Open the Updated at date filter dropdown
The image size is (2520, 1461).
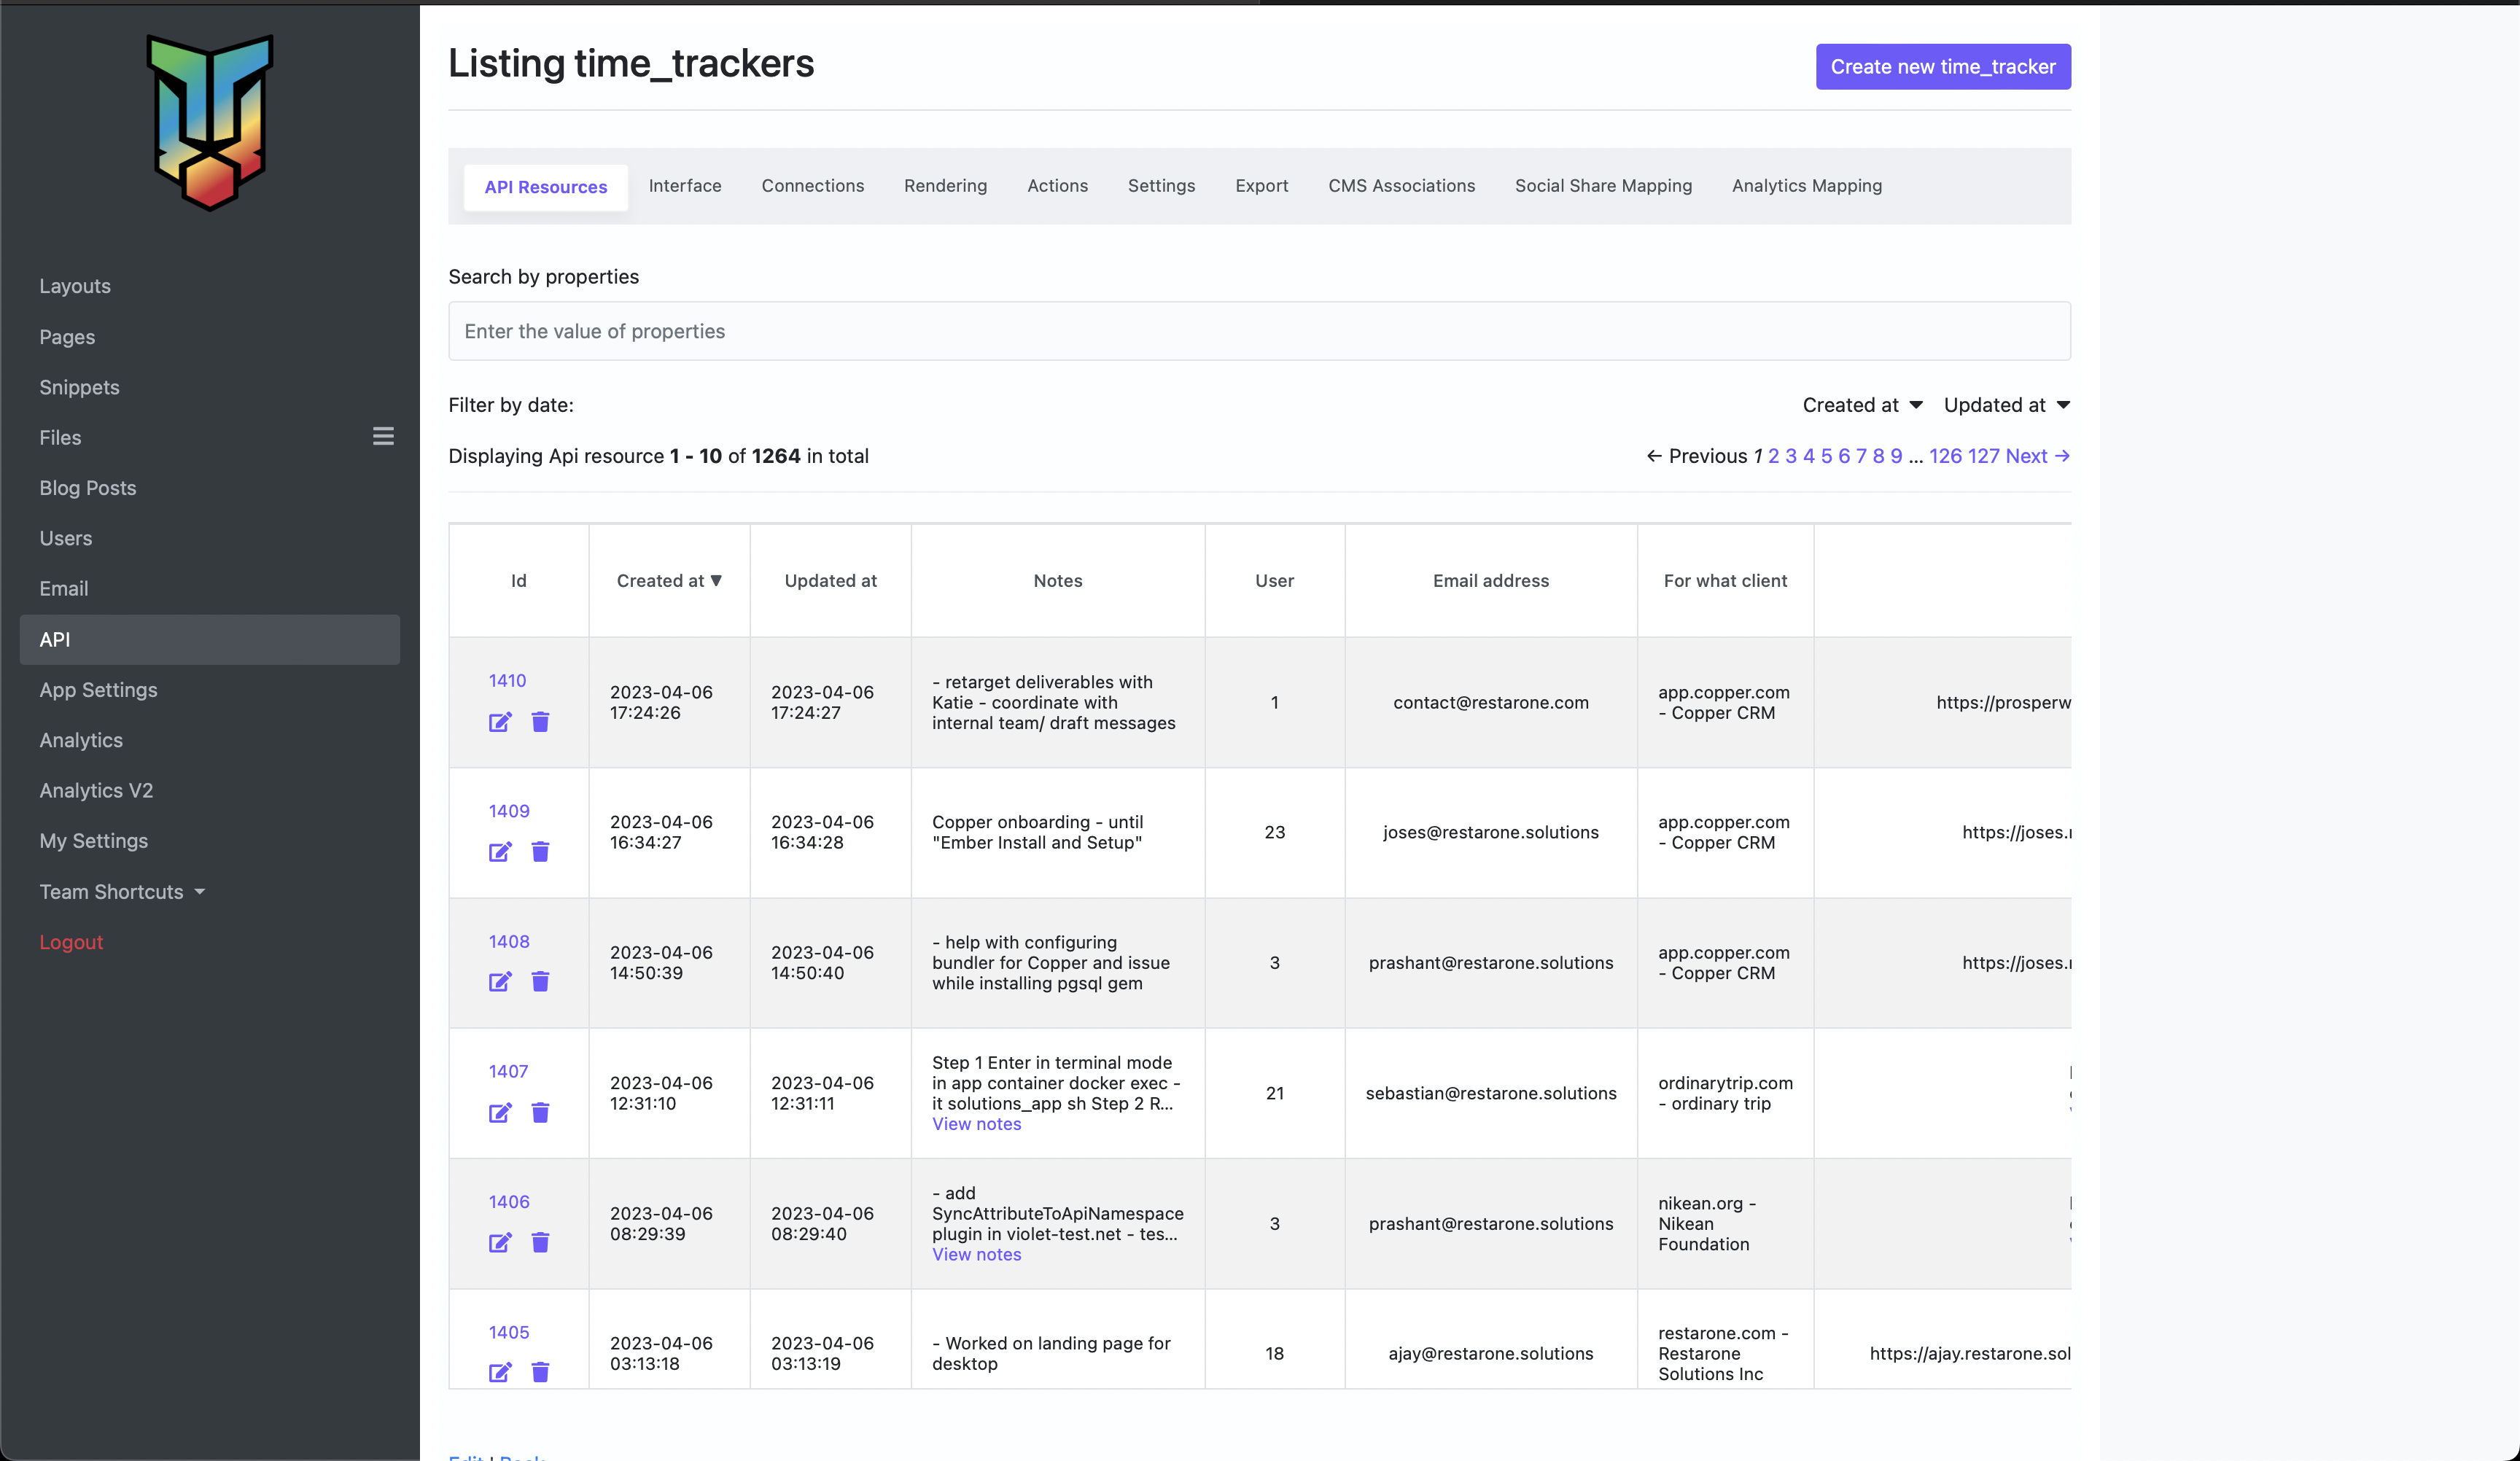[2006, 405]
